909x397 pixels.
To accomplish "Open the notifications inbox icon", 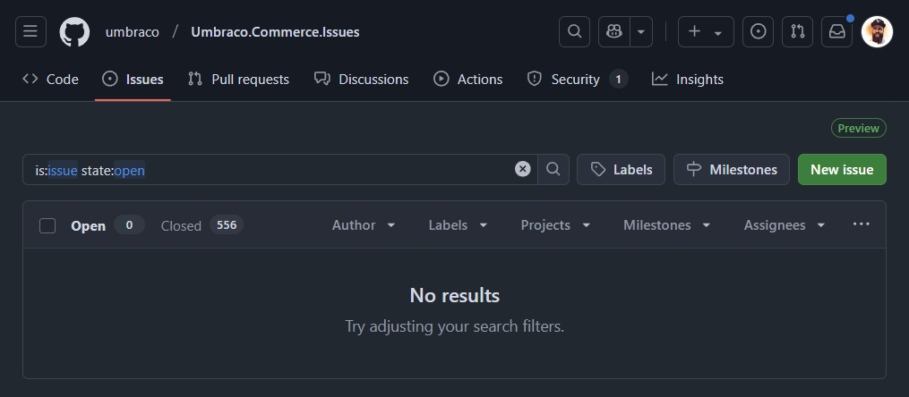I will pos(837,32).
